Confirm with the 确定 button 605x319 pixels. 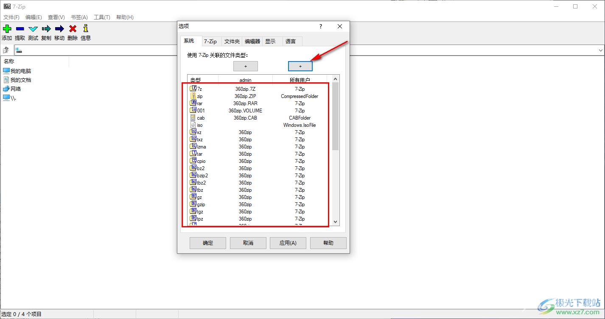point(208,243)
